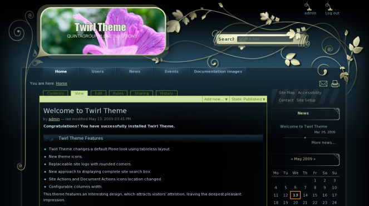Click the envelope send-this-page icon

(x=323, y=84)
